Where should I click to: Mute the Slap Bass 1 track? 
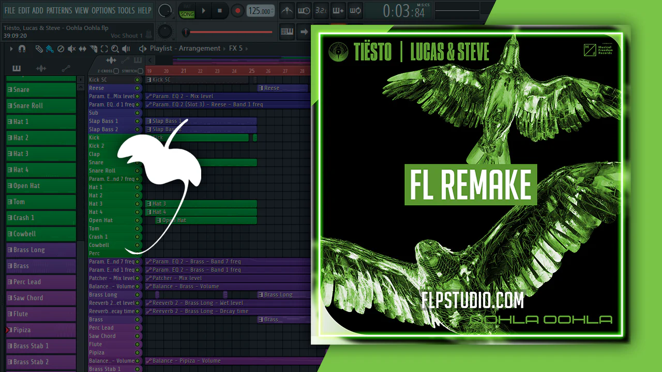137,121
